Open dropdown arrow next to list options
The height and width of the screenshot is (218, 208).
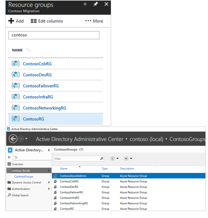pyautogui.click(x=117, y=158)
